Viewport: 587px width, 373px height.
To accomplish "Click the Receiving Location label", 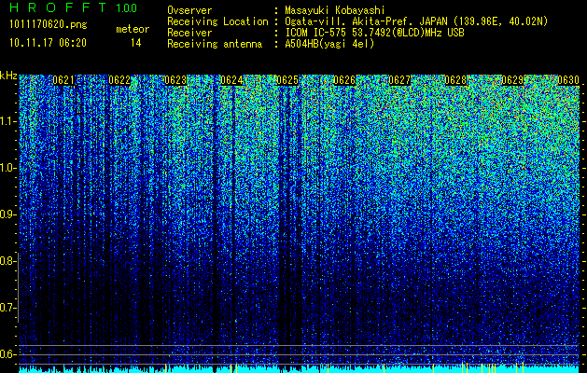I will (x=217, y=21).
